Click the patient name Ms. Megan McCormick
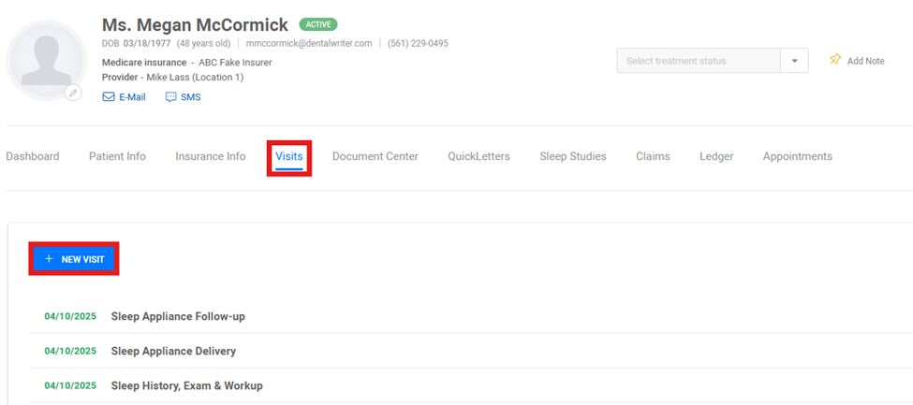The image size is (913, 405). click(195, 24)
